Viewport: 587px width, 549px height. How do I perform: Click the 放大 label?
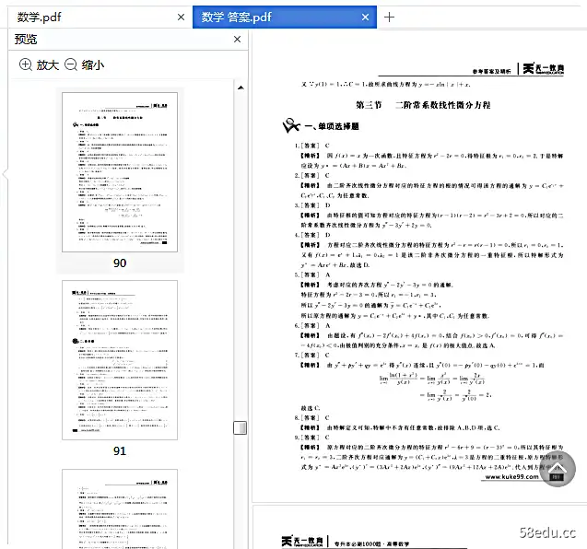point(48,64)
